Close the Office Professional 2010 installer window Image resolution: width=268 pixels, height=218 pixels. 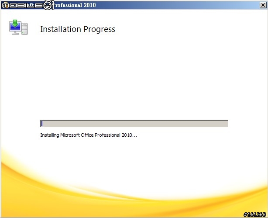tap(263, 5)
